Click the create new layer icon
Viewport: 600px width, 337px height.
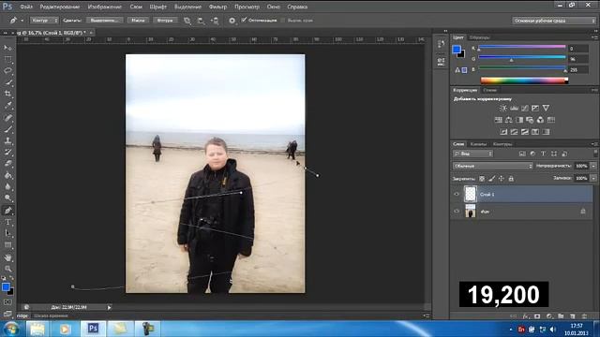point(573,316)
